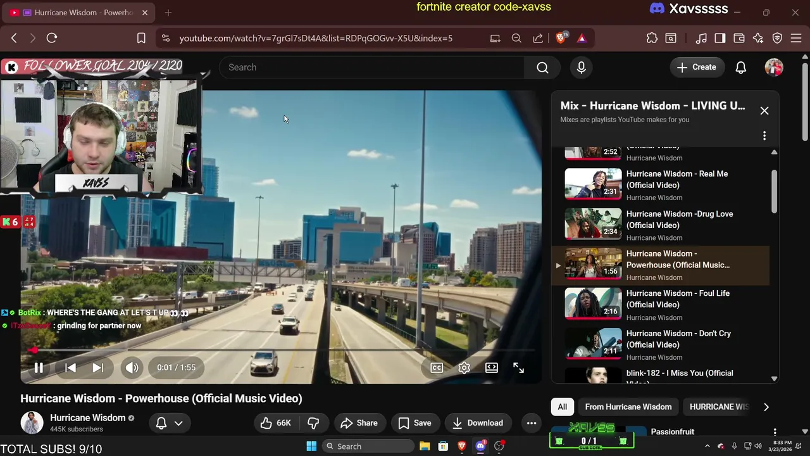Open the site settings icon left of URL

[x=166, y=39]
